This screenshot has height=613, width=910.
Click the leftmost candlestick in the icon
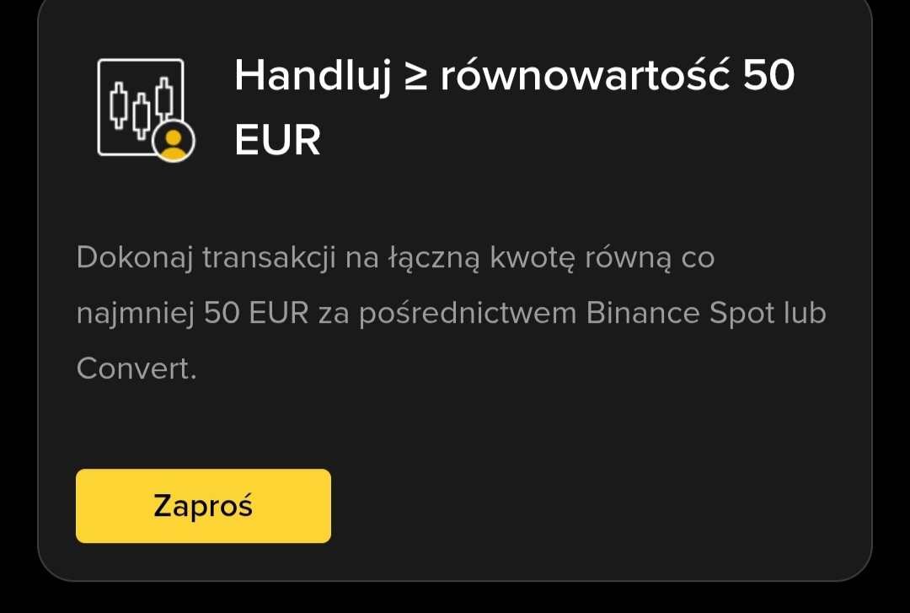click(x=119, y=105)
